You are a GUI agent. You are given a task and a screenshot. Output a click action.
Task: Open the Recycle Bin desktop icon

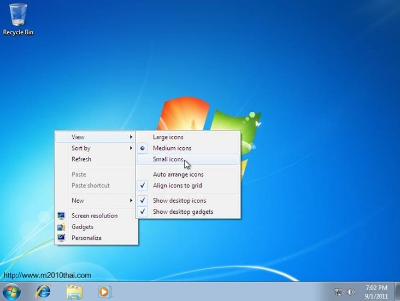[18, 19]
